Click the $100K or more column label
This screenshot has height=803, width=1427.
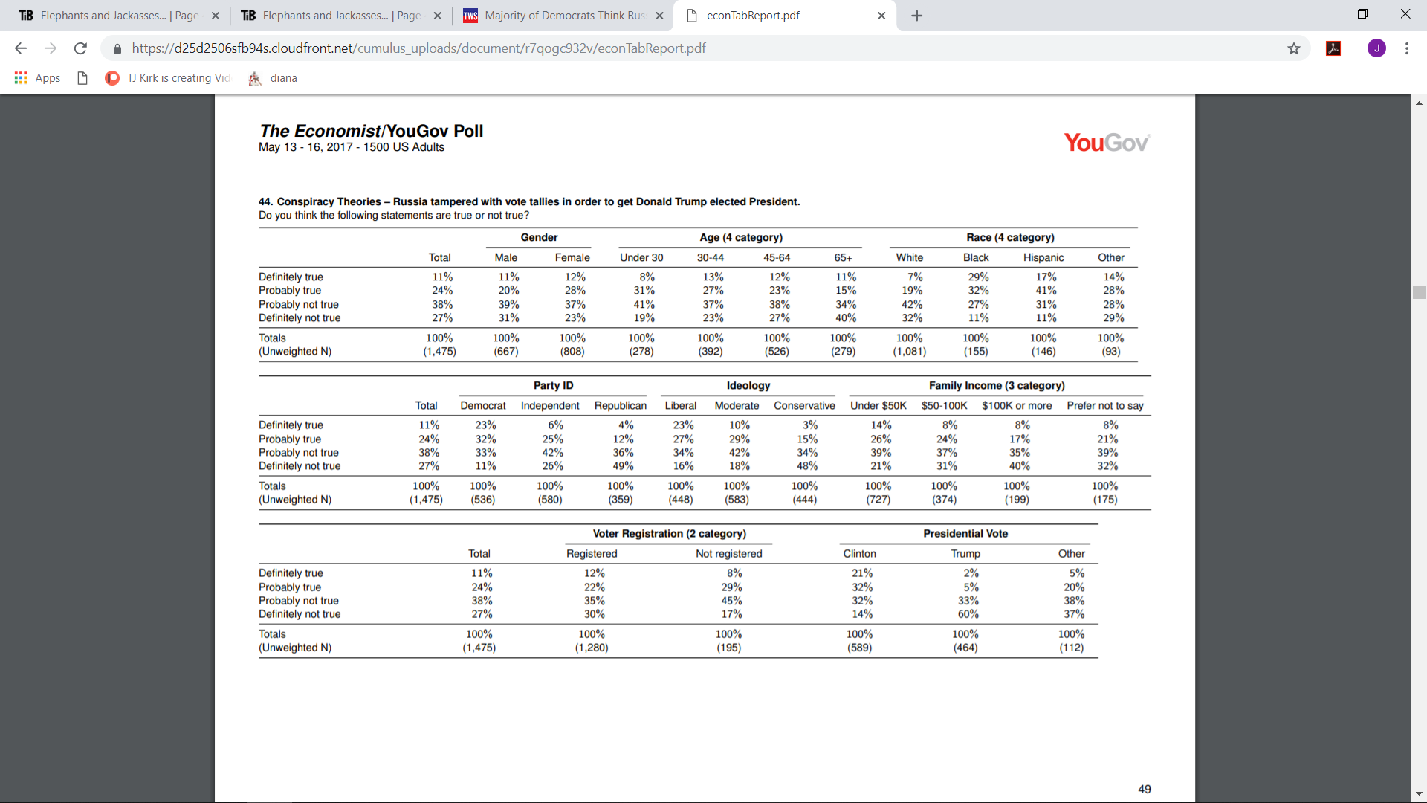coord(1017,405)
